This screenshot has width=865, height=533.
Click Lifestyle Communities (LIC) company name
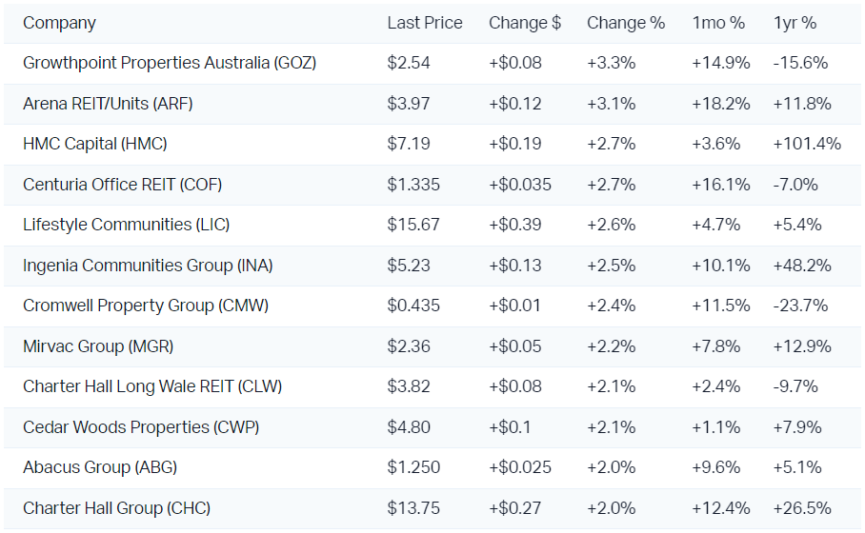pos(126,225)
